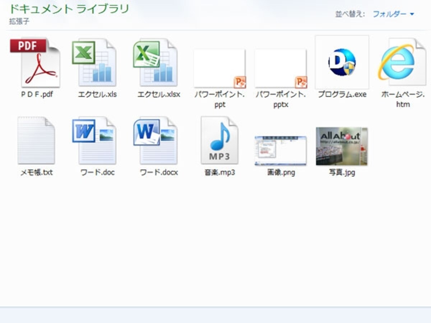Image resolution: width=431 pixels, height=323 pixels.
Task: Click the 'ホームページ.htm' file name
Action: (x=403, y=99)
